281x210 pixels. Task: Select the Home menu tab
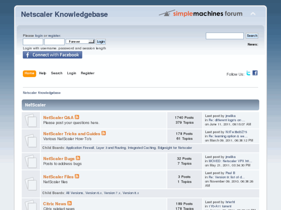coord(29,74)
